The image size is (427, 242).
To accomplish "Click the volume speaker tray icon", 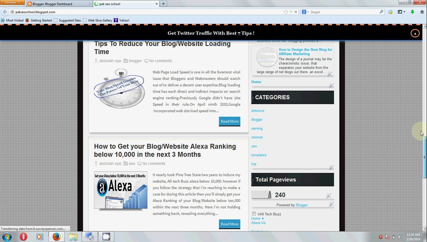I will (x=400, y=237).
